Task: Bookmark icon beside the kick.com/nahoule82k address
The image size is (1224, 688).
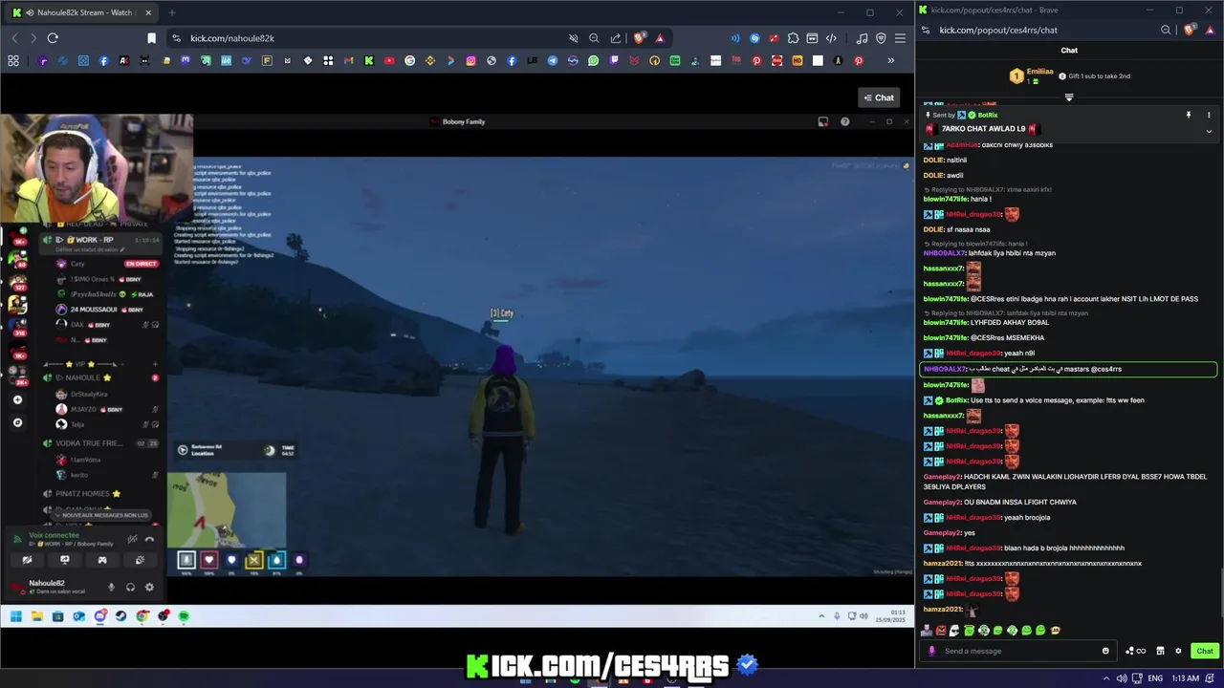Action: click(151, 38)
